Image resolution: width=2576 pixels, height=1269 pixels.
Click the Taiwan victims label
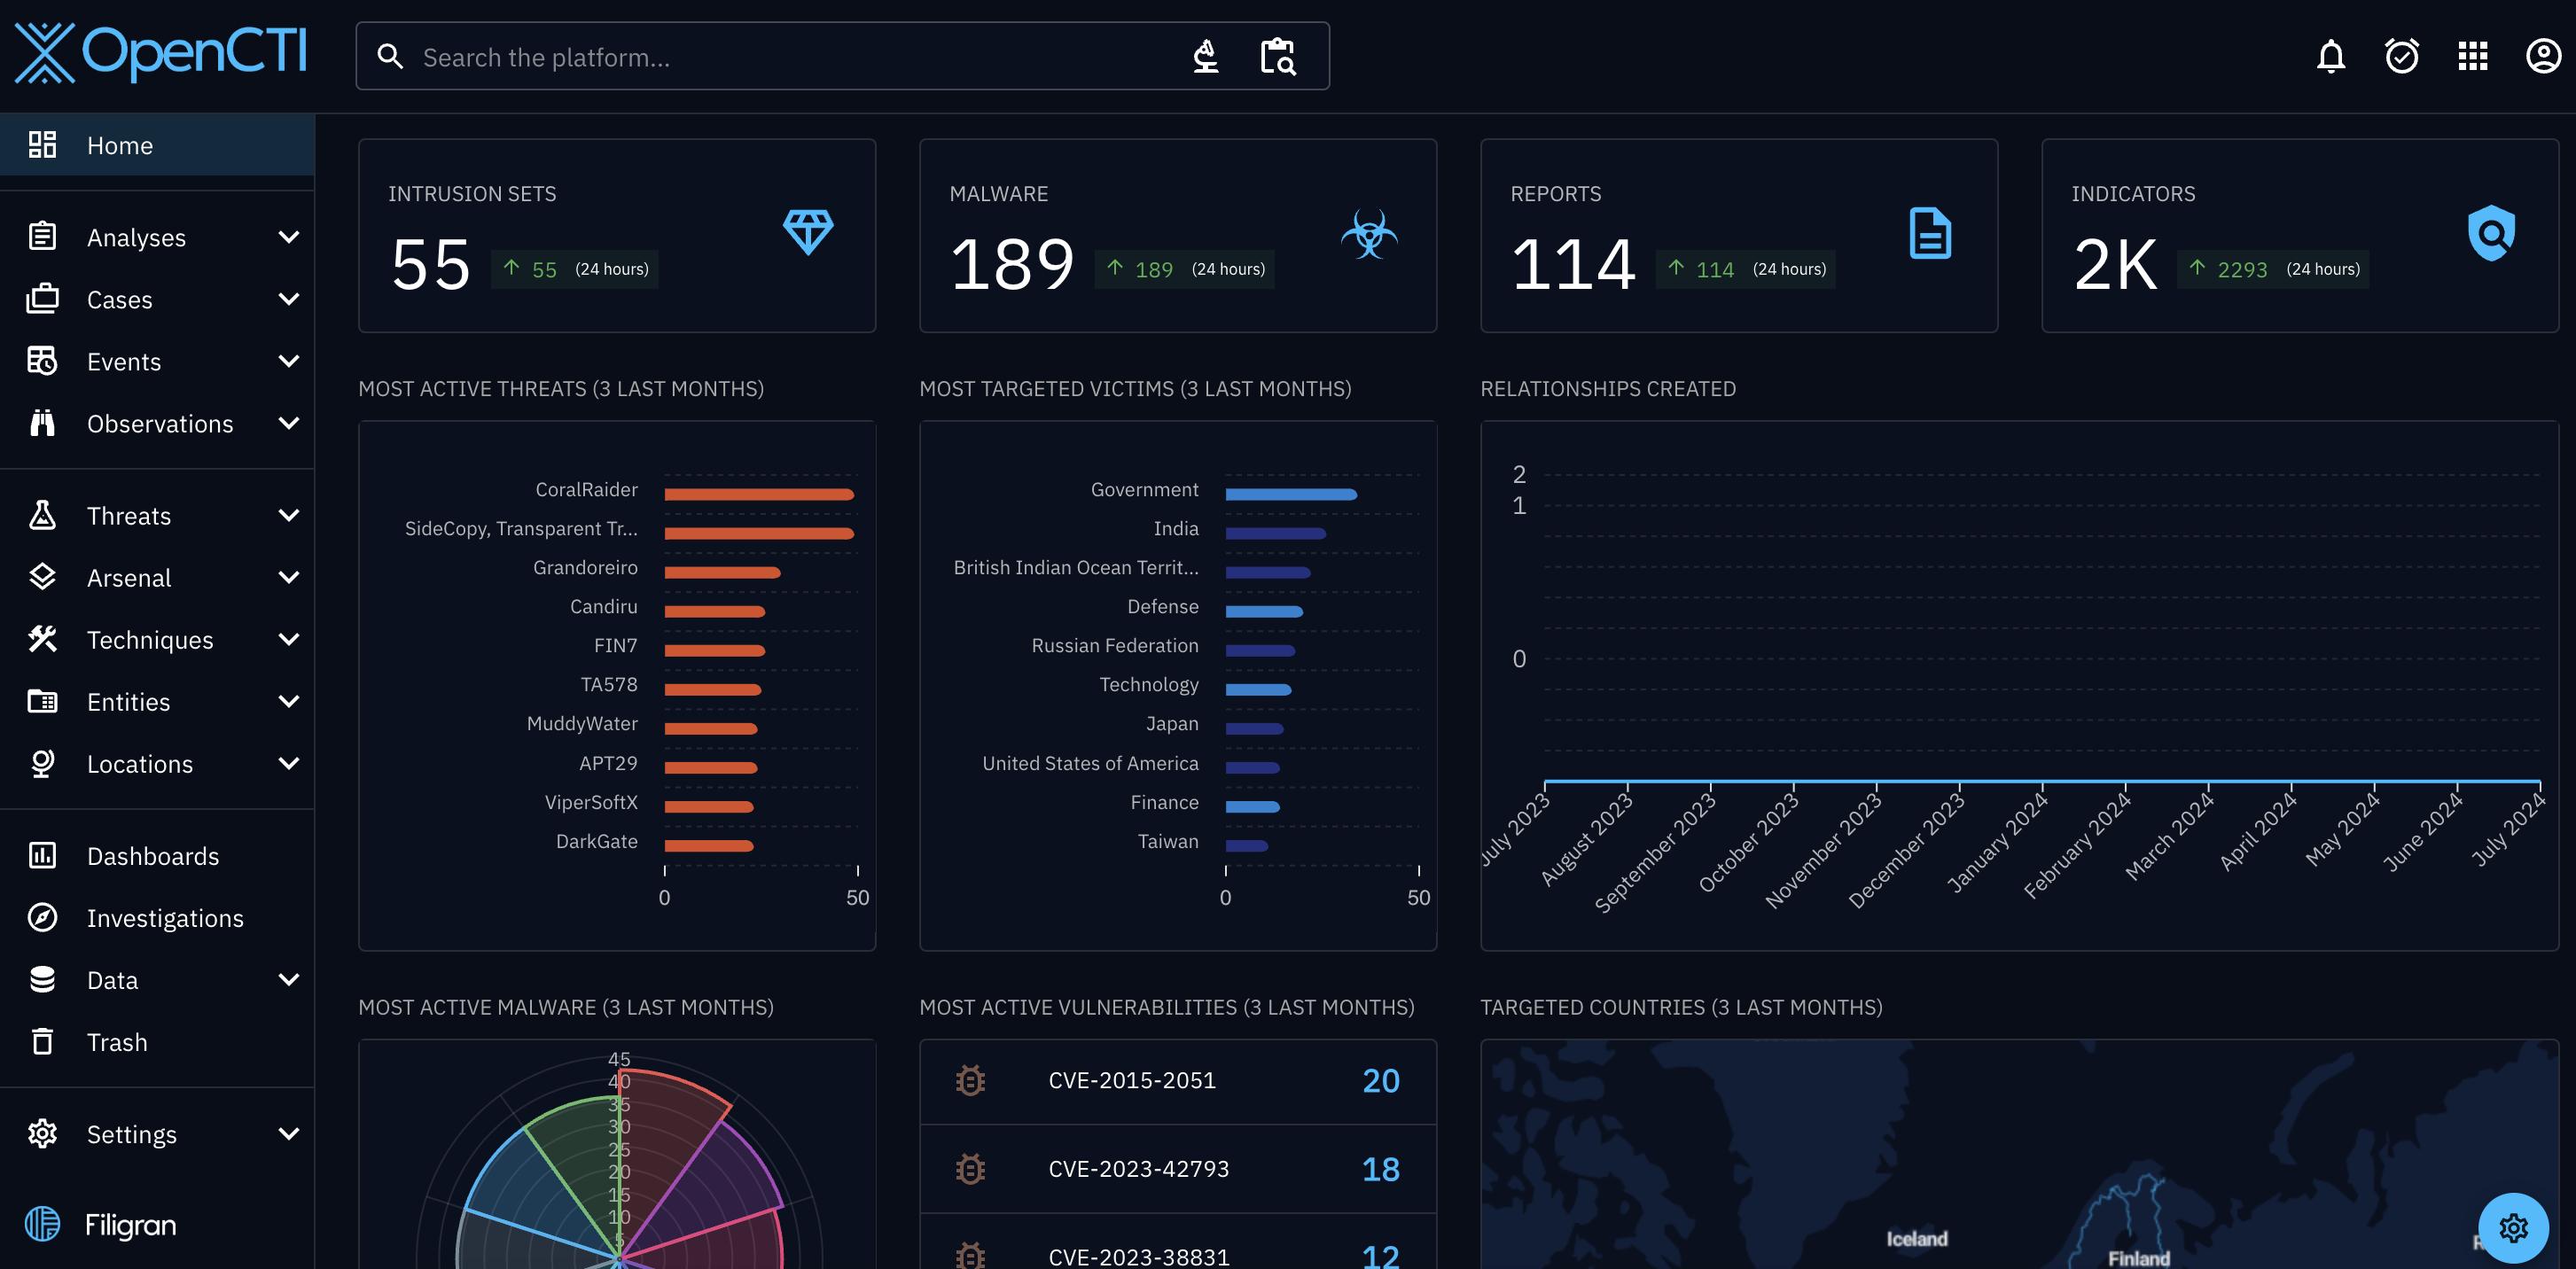tap(1168, 841)
